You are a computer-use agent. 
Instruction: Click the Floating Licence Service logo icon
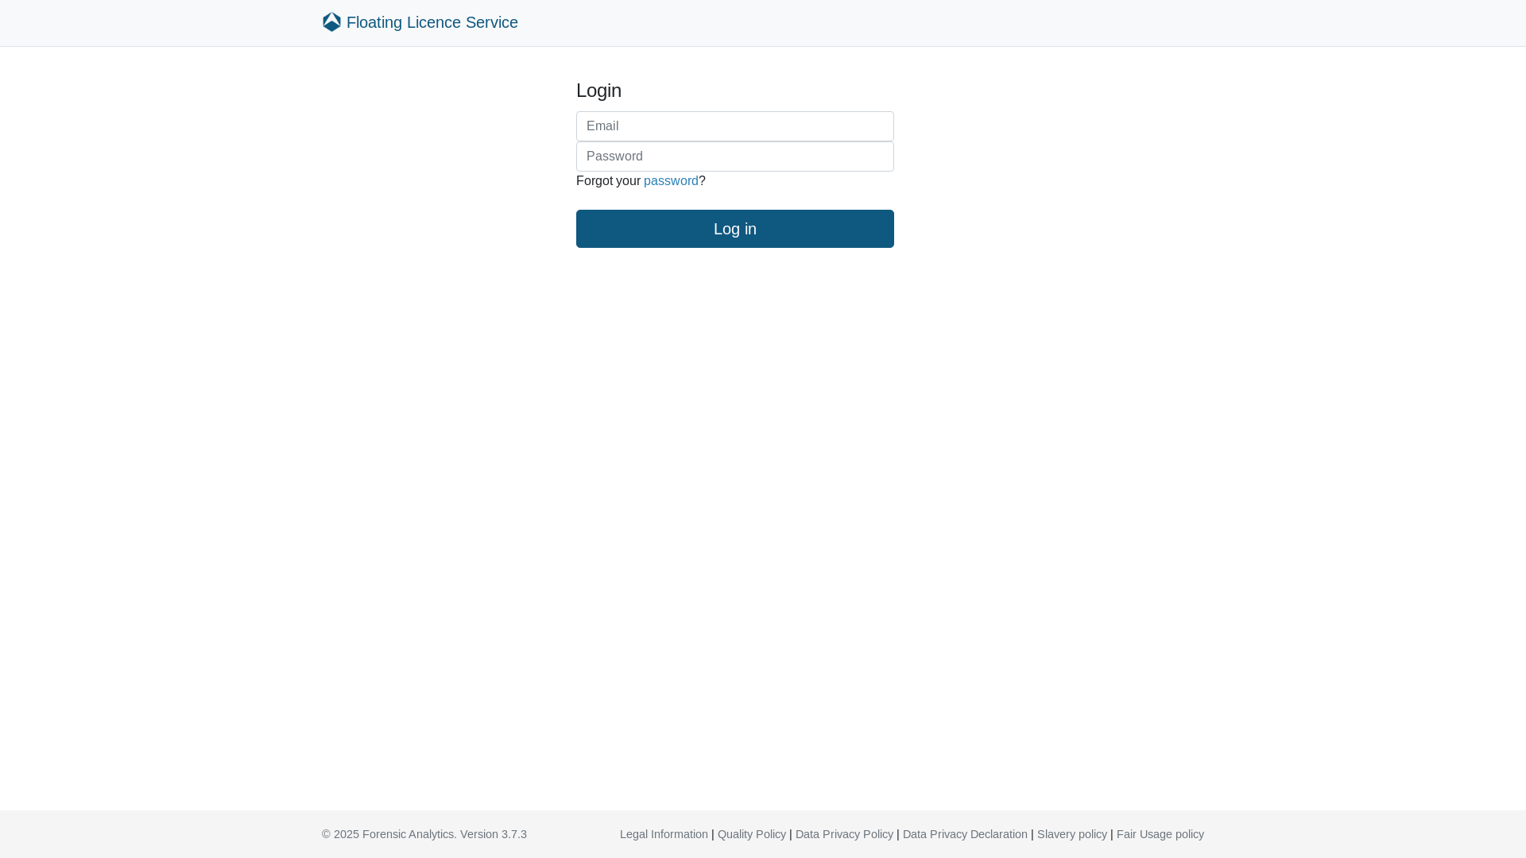pos(331,22)
